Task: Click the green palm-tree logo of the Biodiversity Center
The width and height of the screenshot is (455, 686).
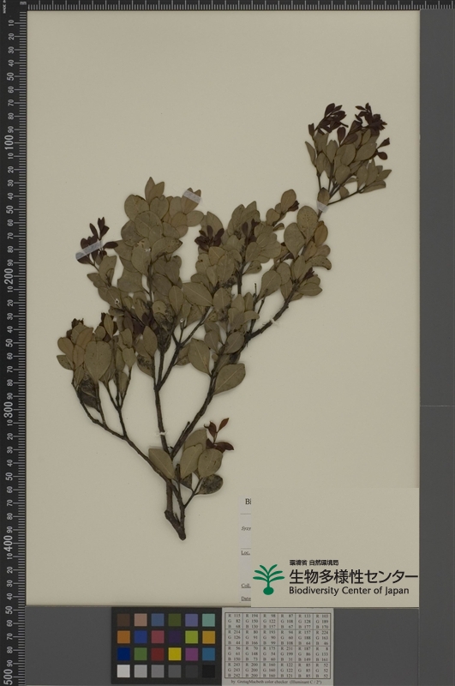Action: coord(268,580)
